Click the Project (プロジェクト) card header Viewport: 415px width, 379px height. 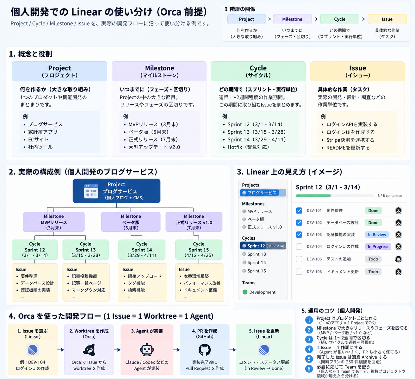(x=59, y=71)
